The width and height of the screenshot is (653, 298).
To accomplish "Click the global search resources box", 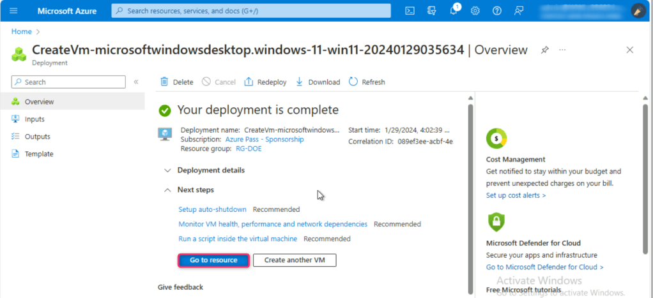I will pyautogui.click(x=251, y=11).
